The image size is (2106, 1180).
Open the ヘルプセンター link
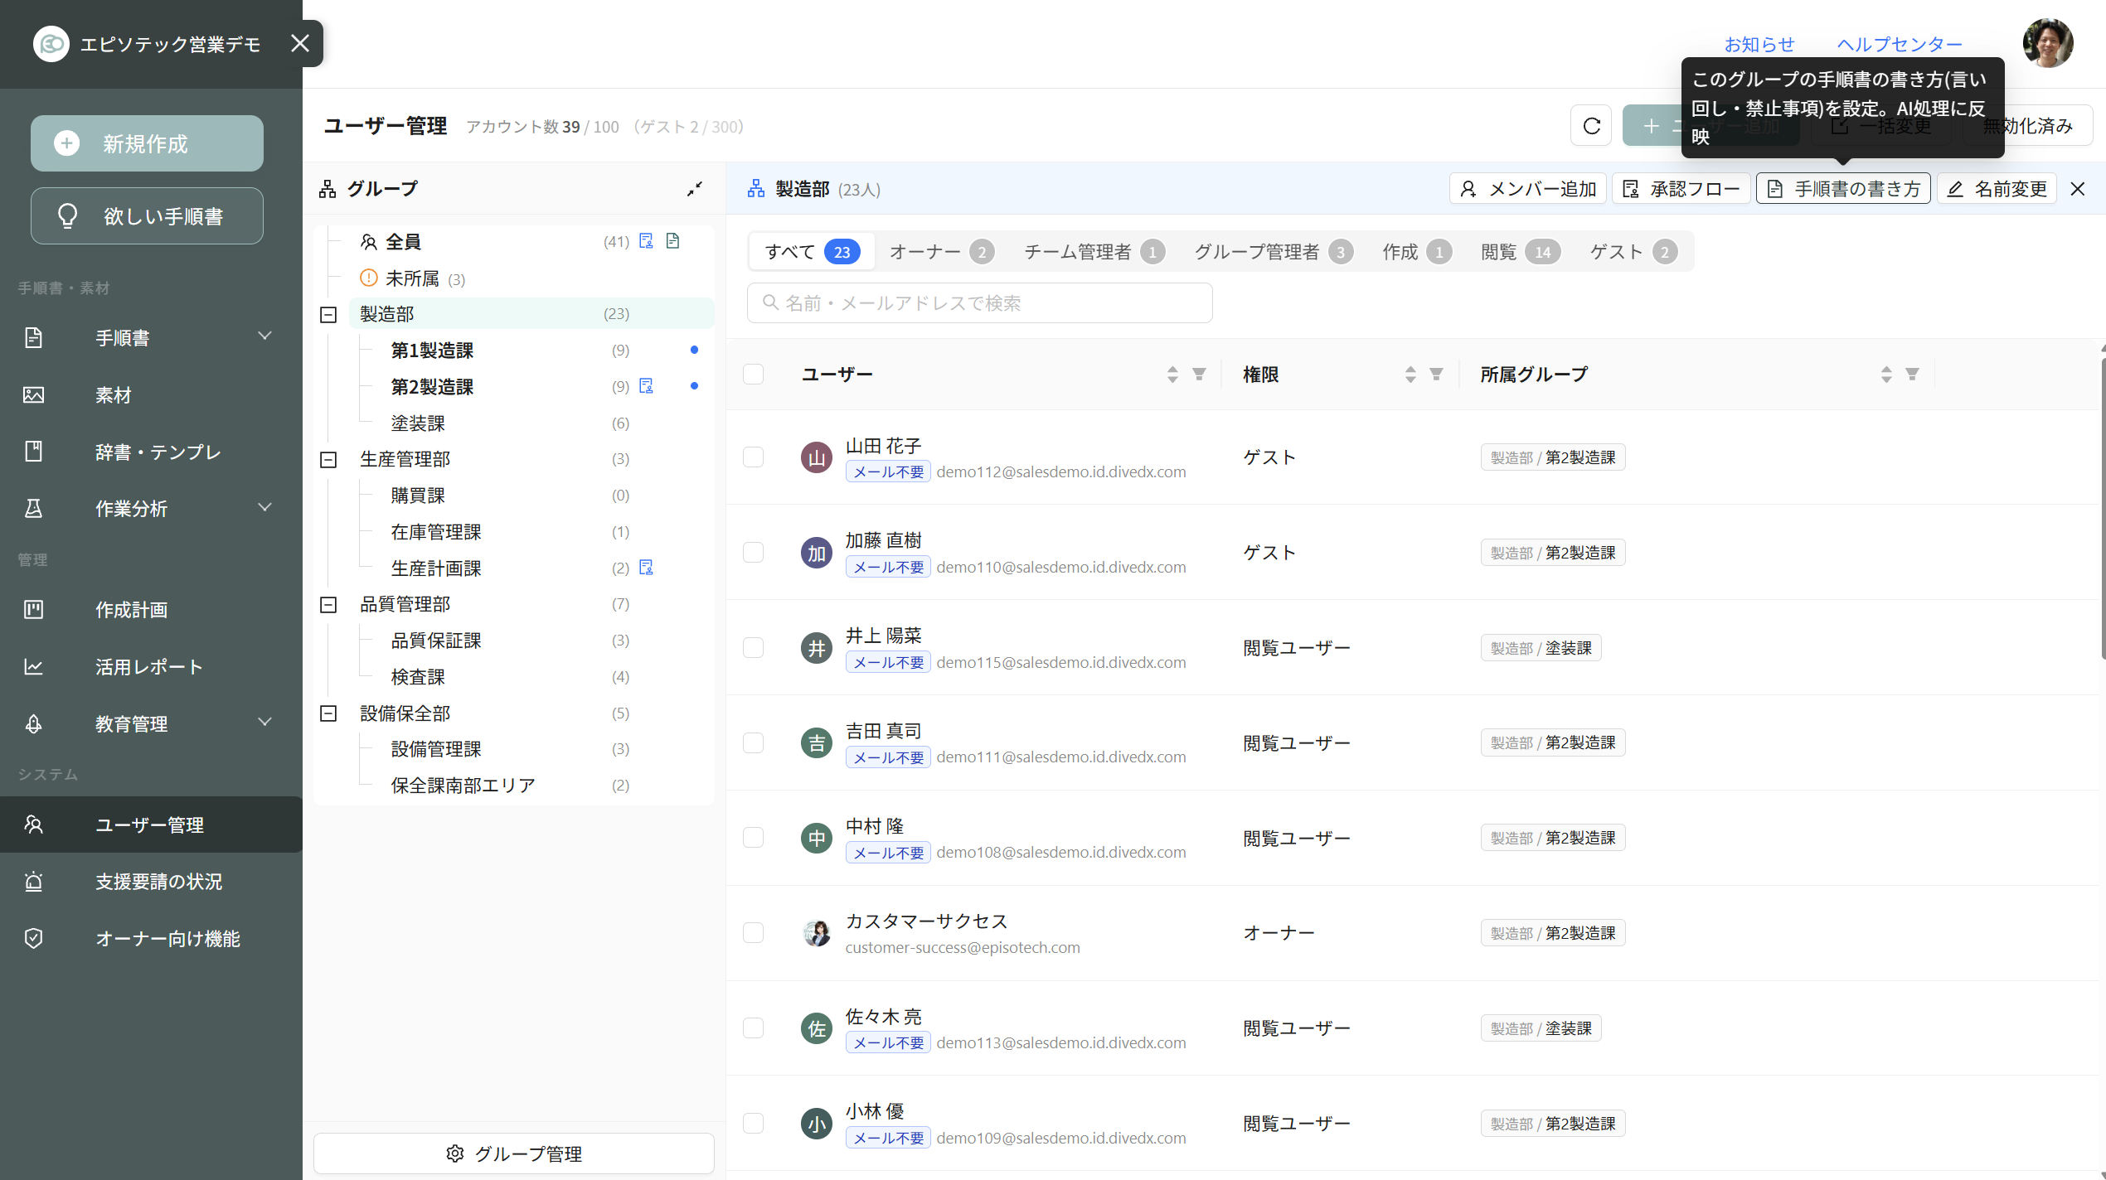point(1900,44)
